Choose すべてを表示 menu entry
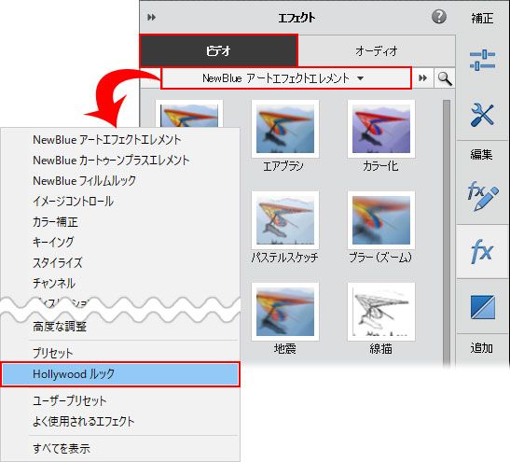The width and height of the screenshot is (510, 462). pyautogui.click(x=62, y=448)
